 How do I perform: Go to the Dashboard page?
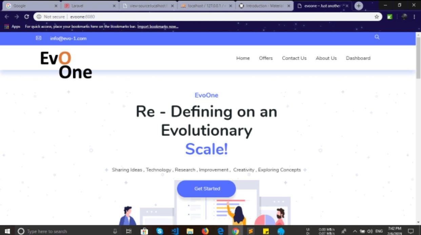(x=358, y=58)
